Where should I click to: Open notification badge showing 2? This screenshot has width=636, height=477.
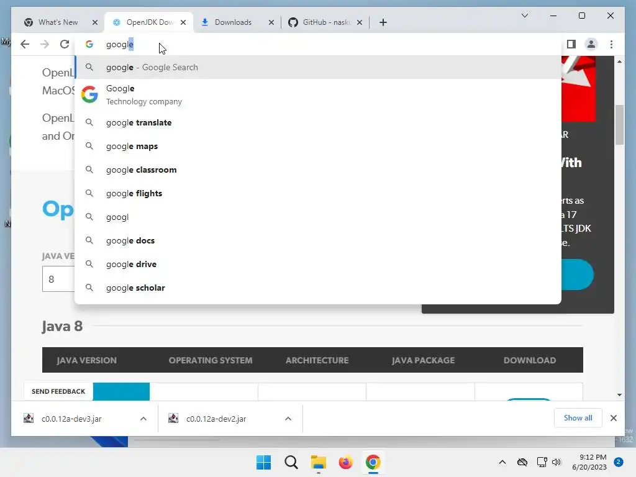[619, 462]
